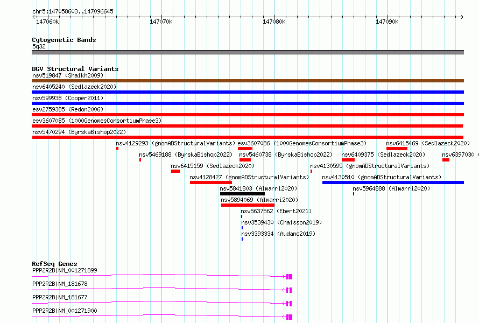
Task: Click the RefSeq Genes track heading
Action: pyautogui.click(x=55, y=264)
